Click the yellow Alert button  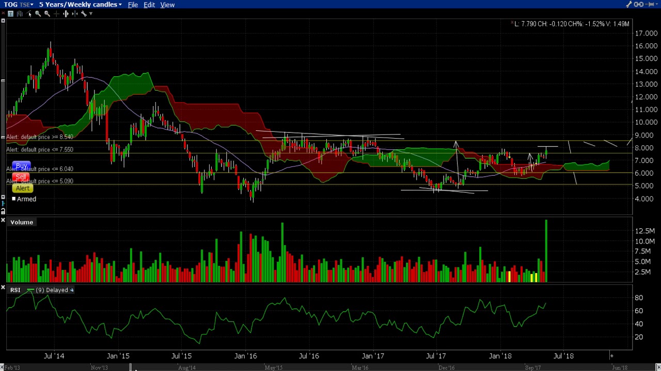tap(22, 189)
